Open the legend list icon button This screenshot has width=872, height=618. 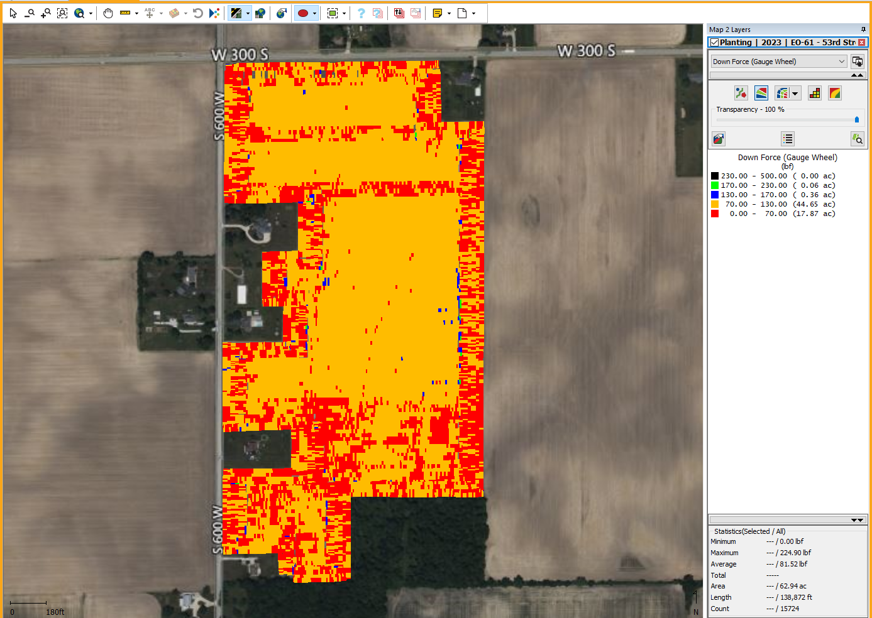coord(788,139)
